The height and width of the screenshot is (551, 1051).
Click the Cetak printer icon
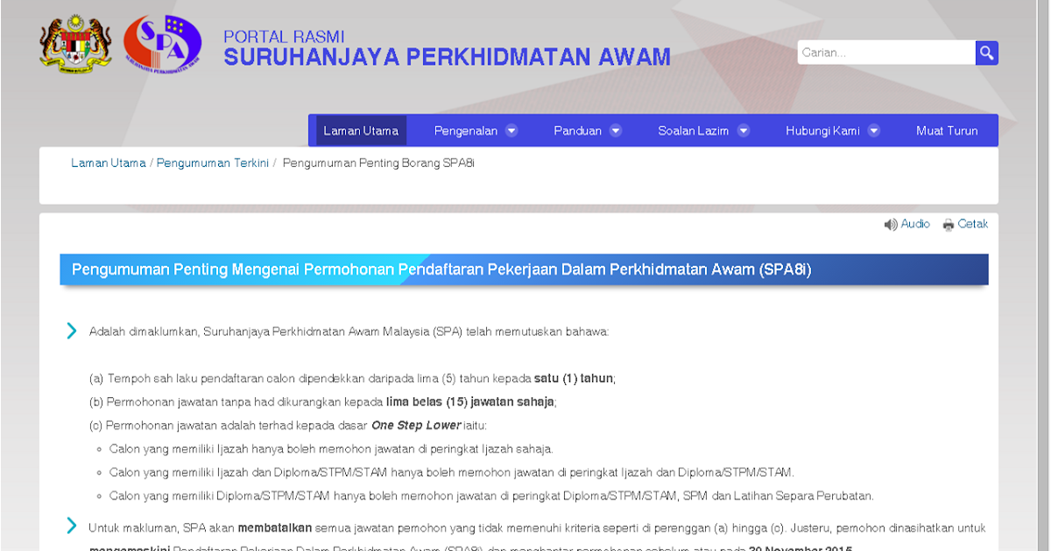pos(949,225)
